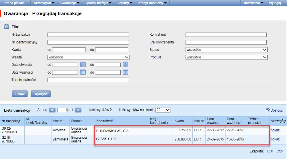287x159 pixels.
Task: Click the Zamknięta status cell
Action: (60, 139)
